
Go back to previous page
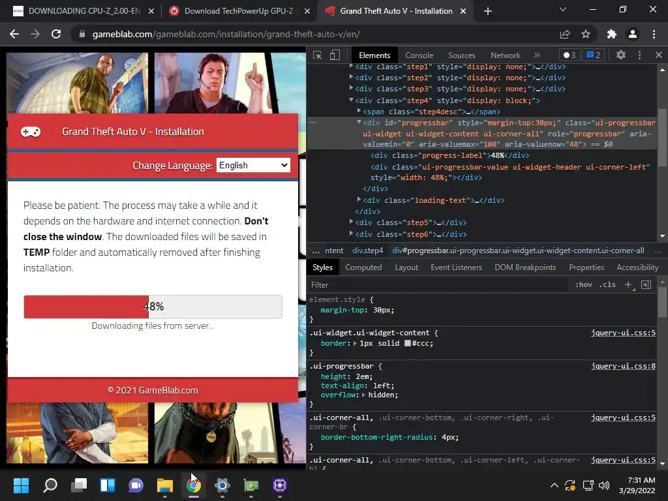click(x=14, y=34)
